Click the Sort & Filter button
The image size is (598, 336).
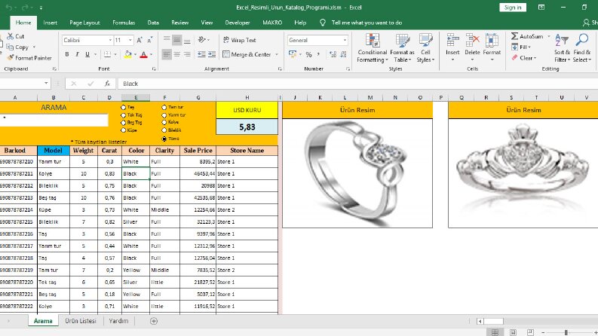pos(562,48)
